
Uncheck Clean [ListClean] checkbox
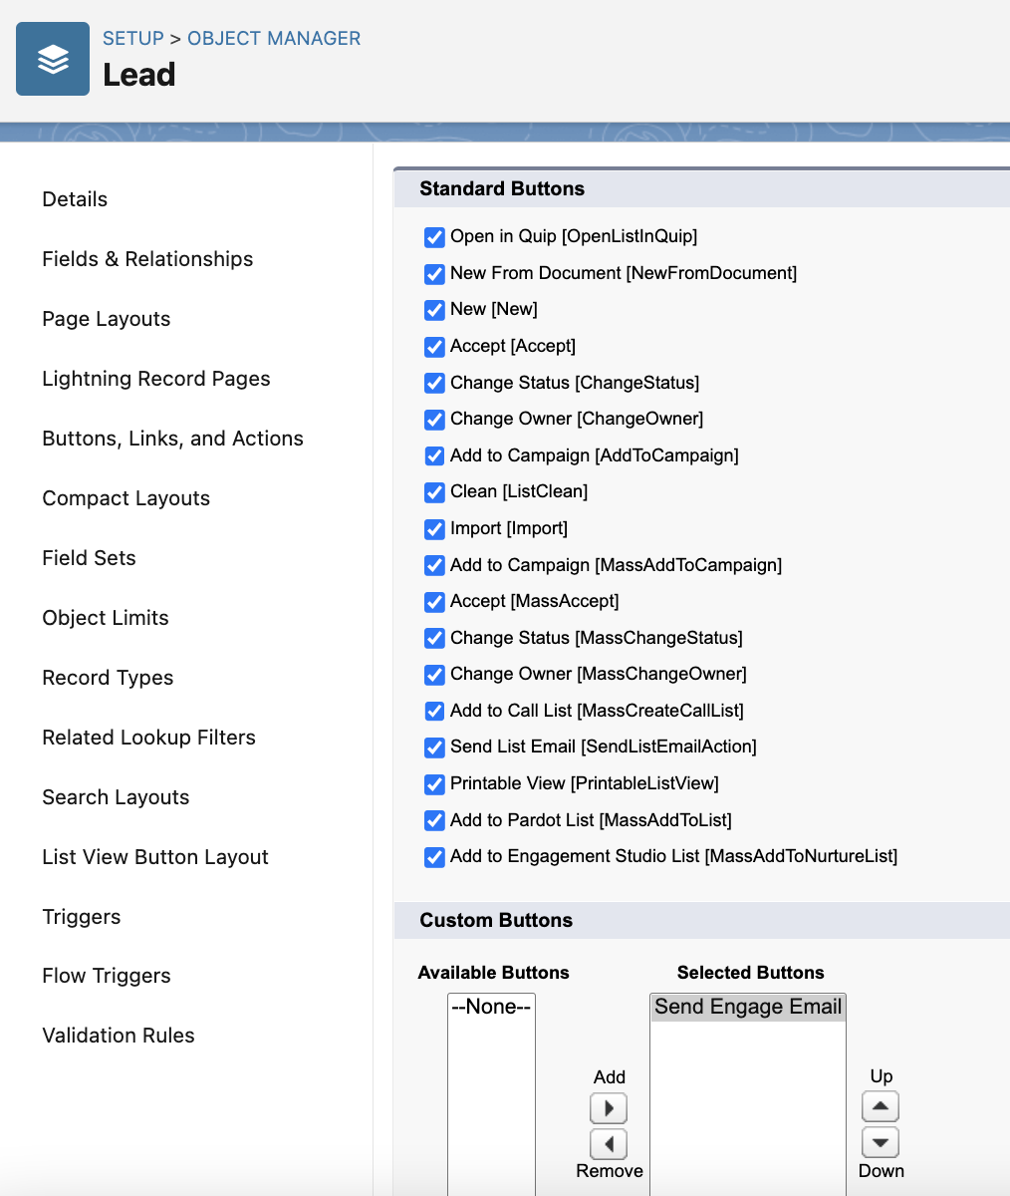pos(434,492)
